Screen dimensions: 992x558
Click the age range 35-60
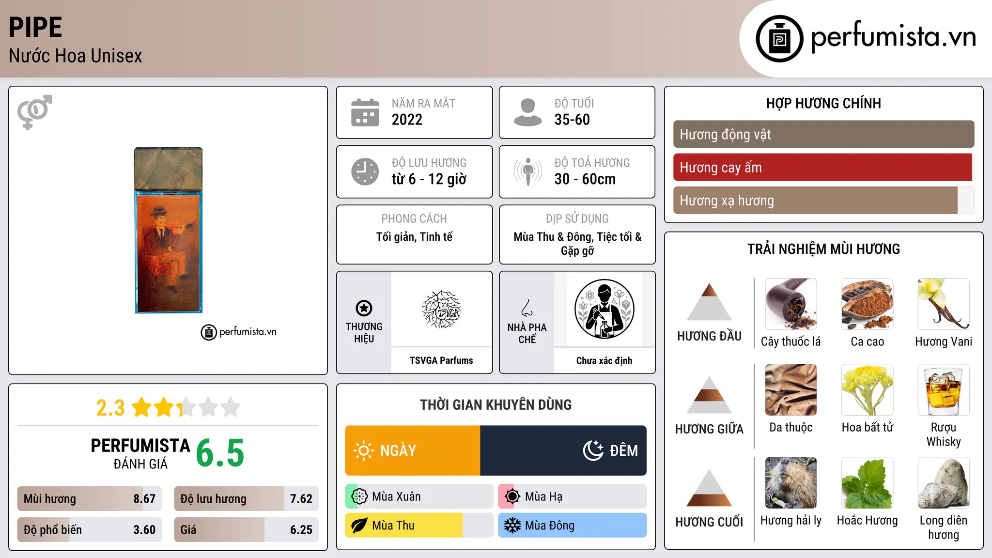[x=572, y=120]
